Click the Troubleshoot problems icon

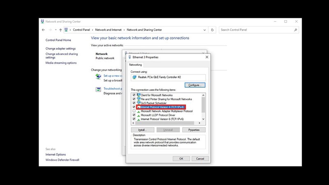(x=98, y=90)
